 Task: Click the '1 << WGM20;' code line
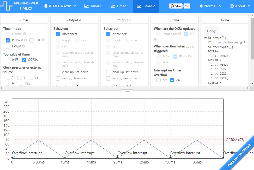pos(220,56)
